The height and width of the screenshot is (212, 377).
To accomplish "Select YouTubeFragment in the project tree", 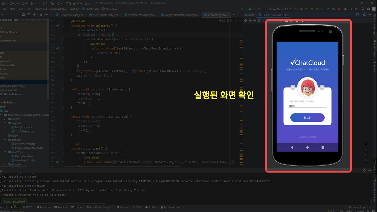I will pyautogui.click(x=25, y=131).
